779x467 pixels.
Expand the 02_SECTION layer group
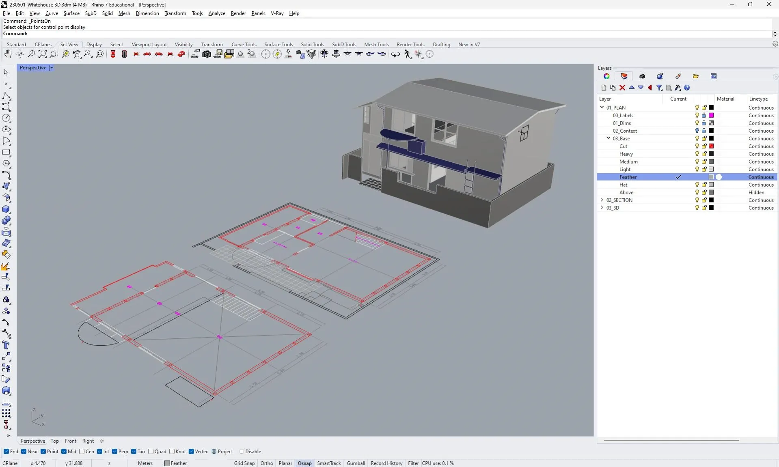(602, 200)
